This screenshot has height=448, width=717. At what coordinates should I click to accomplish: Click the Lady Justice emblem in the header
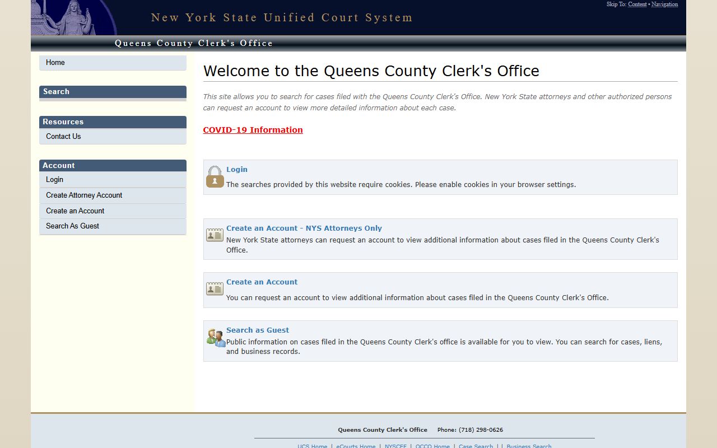point(73,17)
